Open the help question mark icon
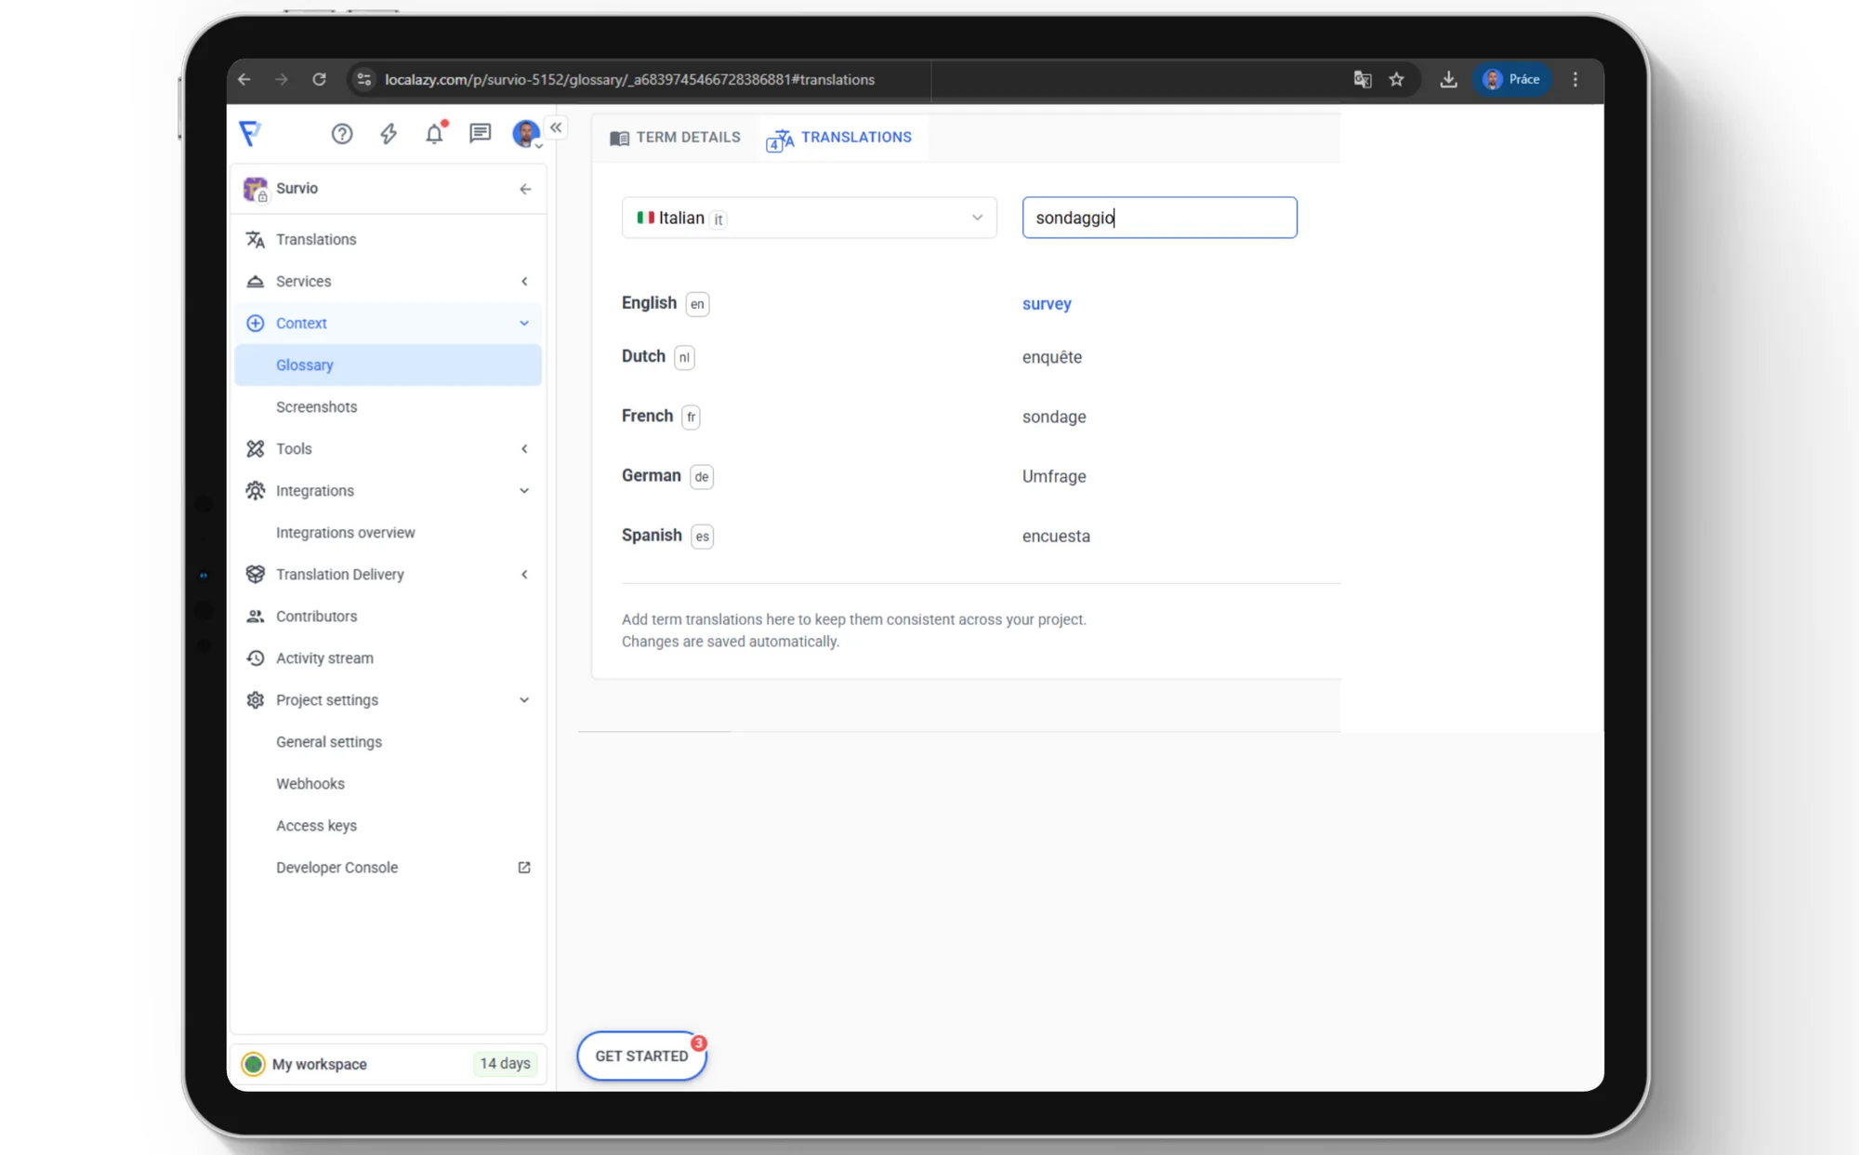 (x=342, y=134)
